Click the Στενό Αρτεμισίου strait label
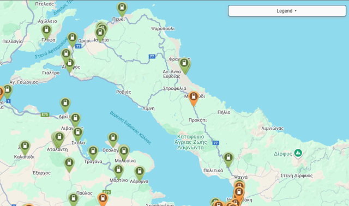The image size is (349, 206). (x=51, y=48)
